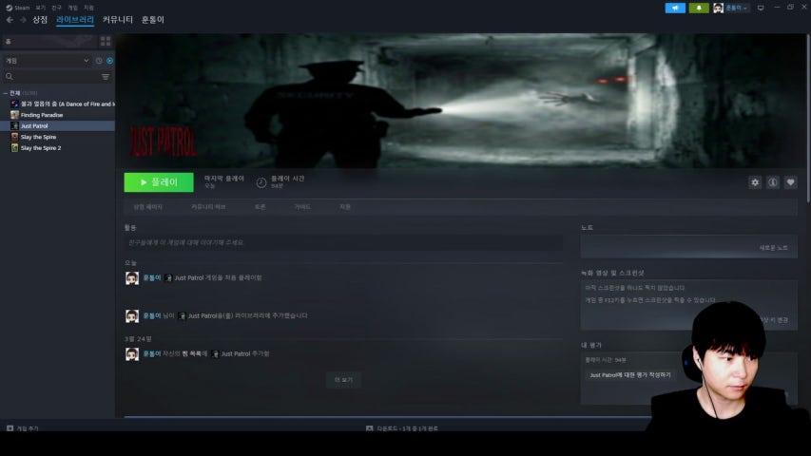Click the A Dance of Fire game icon
The width and height of the screenshot is (811, 456).
(14, 104)
